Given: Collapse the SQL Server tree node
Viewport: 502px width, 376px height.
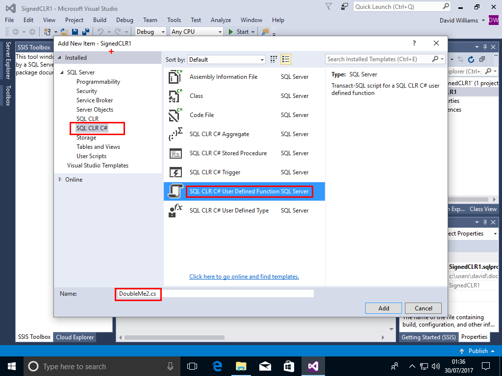Looking at the screenshot, I should (62, 72).
